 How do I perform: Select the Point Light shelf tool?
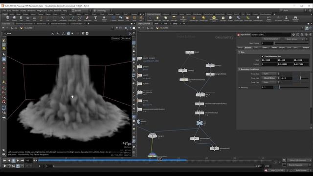157,19
